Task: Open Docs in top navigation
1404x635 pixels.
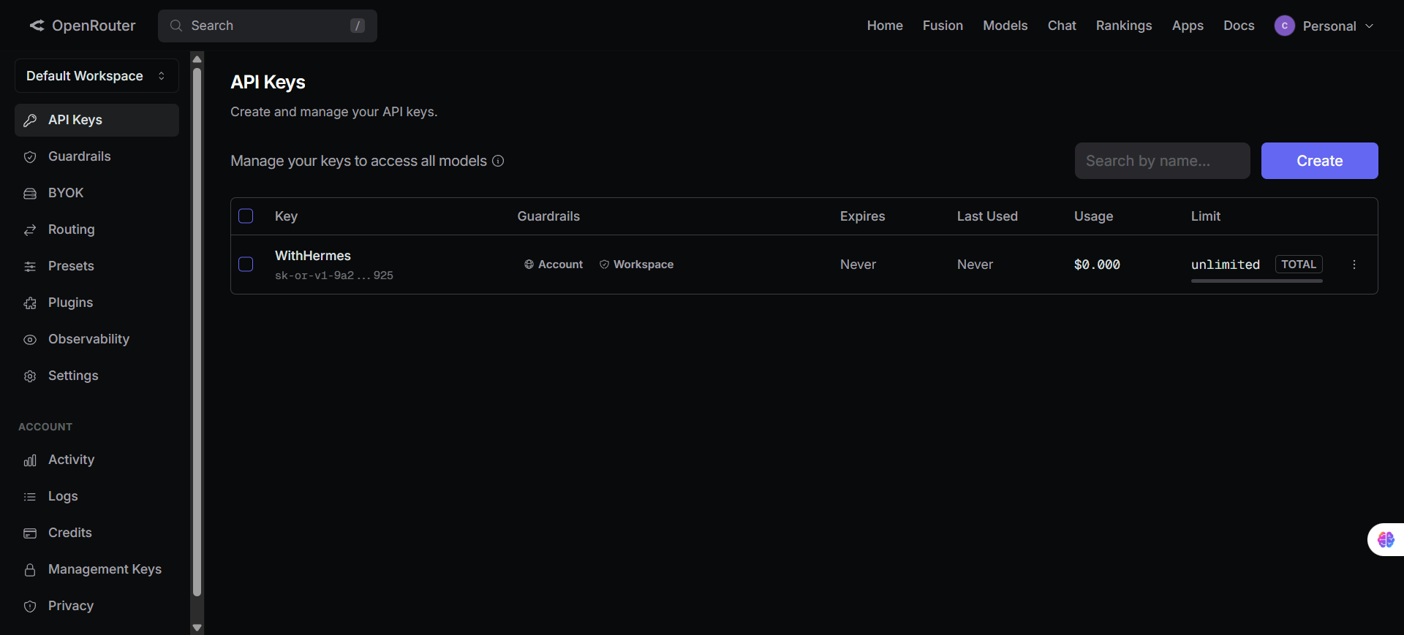Action: tap(1239, 26)
